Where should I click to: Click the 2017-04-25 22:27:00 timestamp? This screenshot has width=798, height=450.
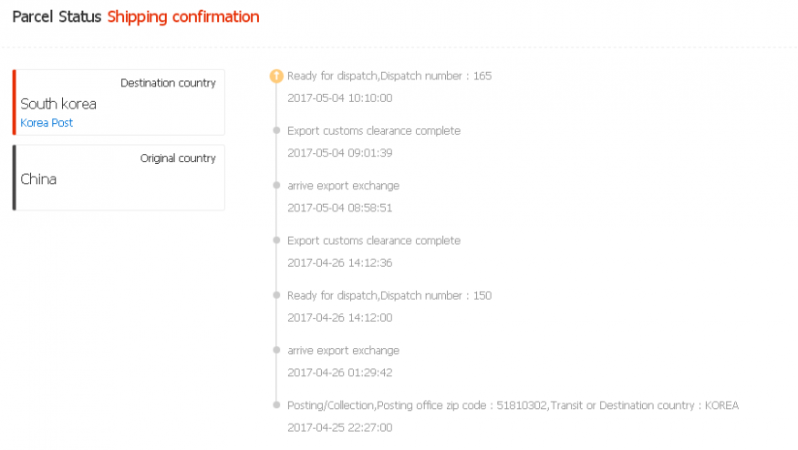pyautogui.click(x=340, y=427)
